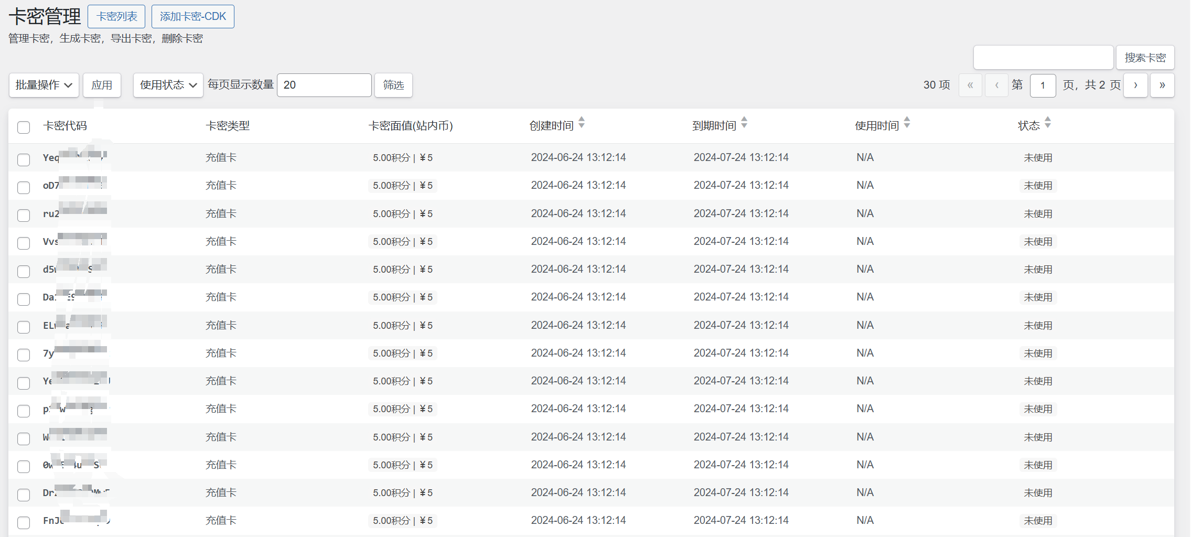
Task: Sort by 使用时间 column arrows
Action: pyautogui.click(x=907, y=123)
